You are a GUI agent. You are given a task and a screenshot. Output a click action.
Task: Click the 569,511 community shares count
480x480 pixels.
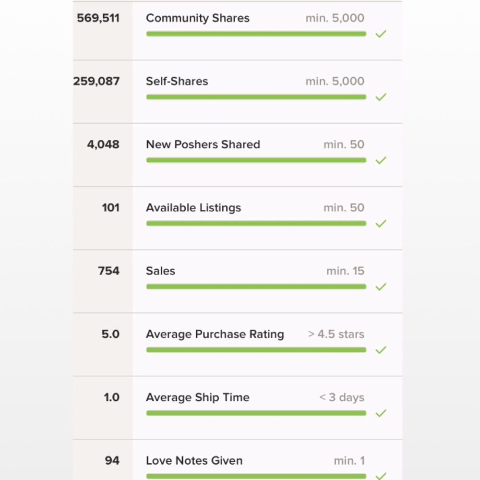pos(98,18)
